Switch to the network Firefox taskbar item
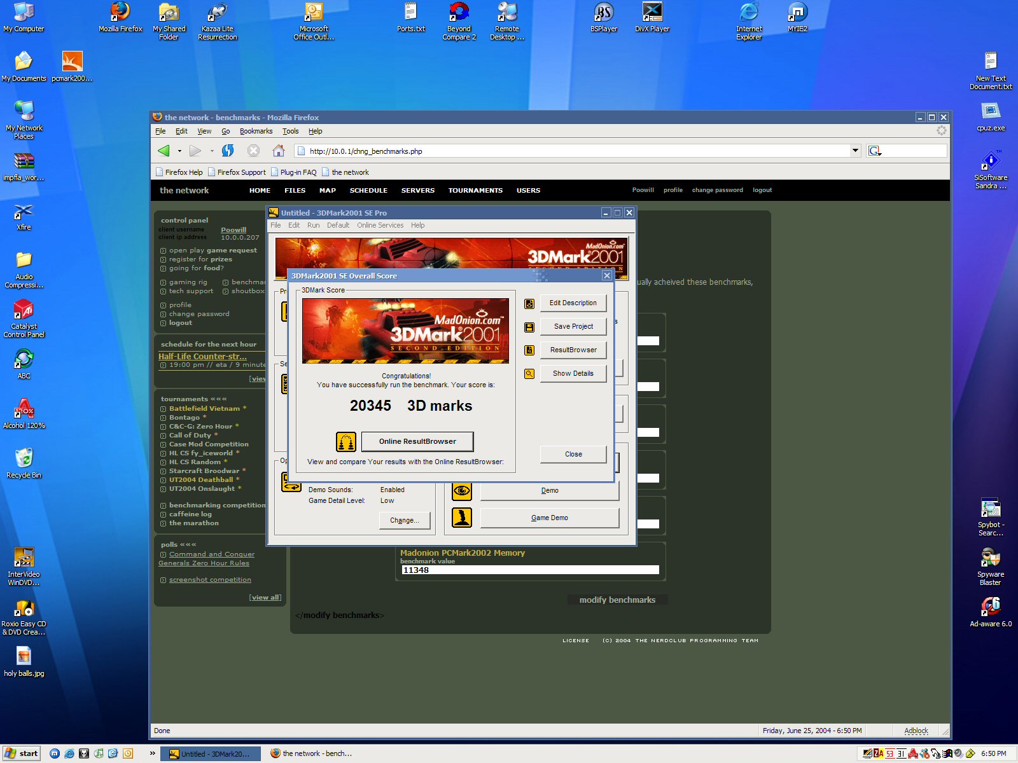The image size is (1018, 763). pyautogui.click(x=311, y=753)
